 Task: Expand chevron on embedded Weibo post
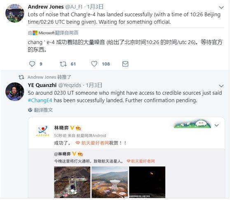point(217,125)
